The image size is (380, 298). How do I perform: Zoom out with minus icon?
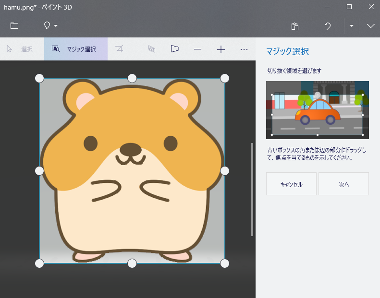click(x=197, y=49)
